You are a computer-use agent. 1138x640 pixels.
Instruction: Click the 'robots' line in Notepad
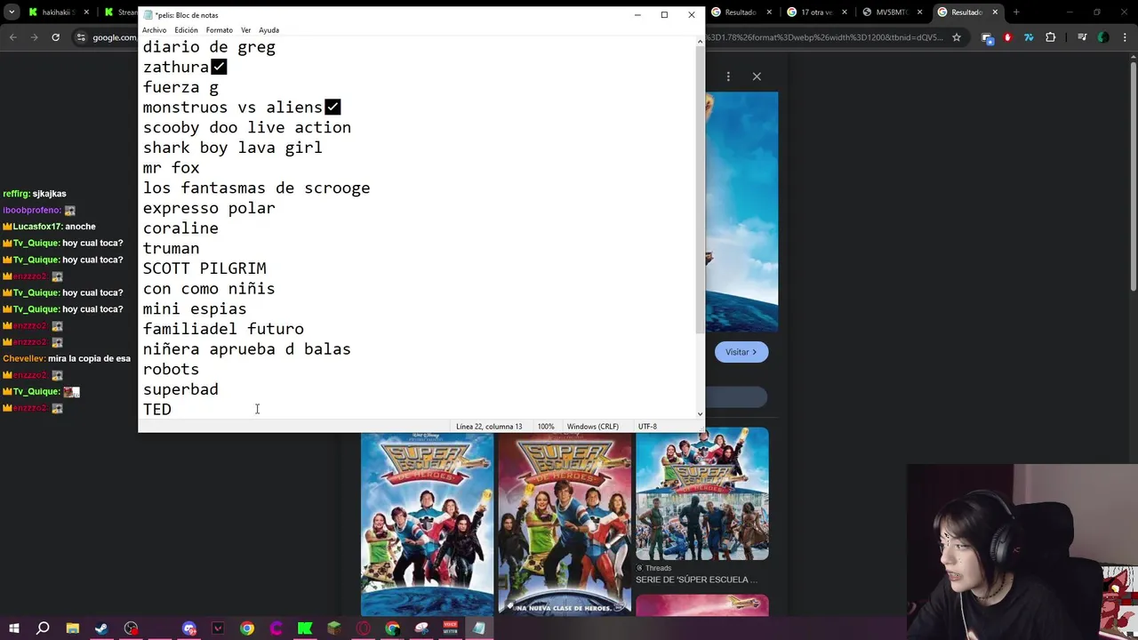[x=171, y=369]
